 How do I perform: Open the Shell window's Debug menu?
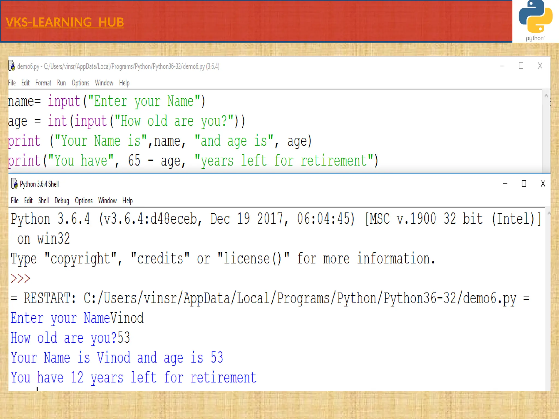pos(62,201)
